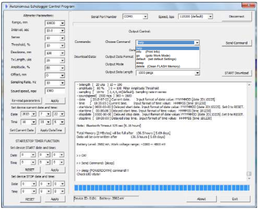The image size is (261, 211).
Task: Open the About dialog
Action: tap(201, 199)
